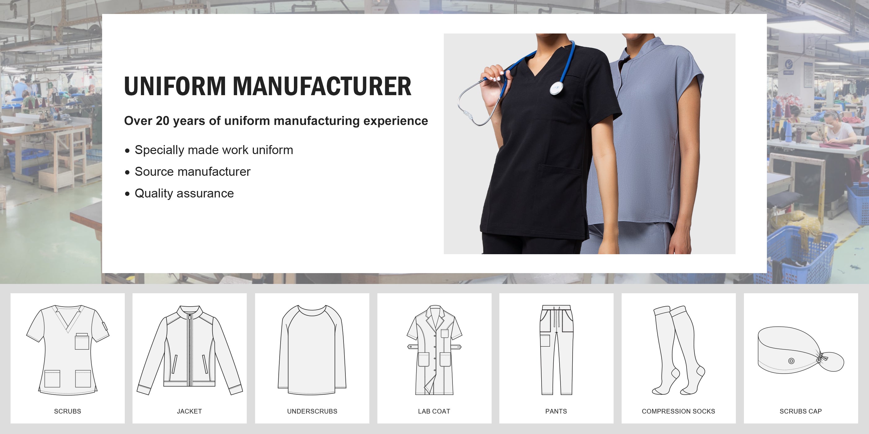
Task: Click the SCRUBS category label
Action: point(67,411)
